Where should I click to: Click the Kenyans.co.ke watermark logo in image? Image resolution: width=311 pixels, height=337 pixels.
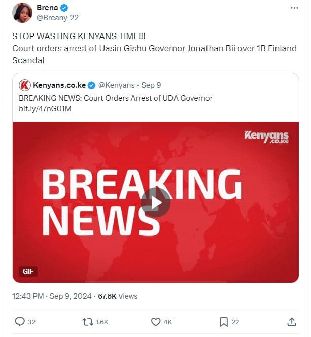pos(266,137)
